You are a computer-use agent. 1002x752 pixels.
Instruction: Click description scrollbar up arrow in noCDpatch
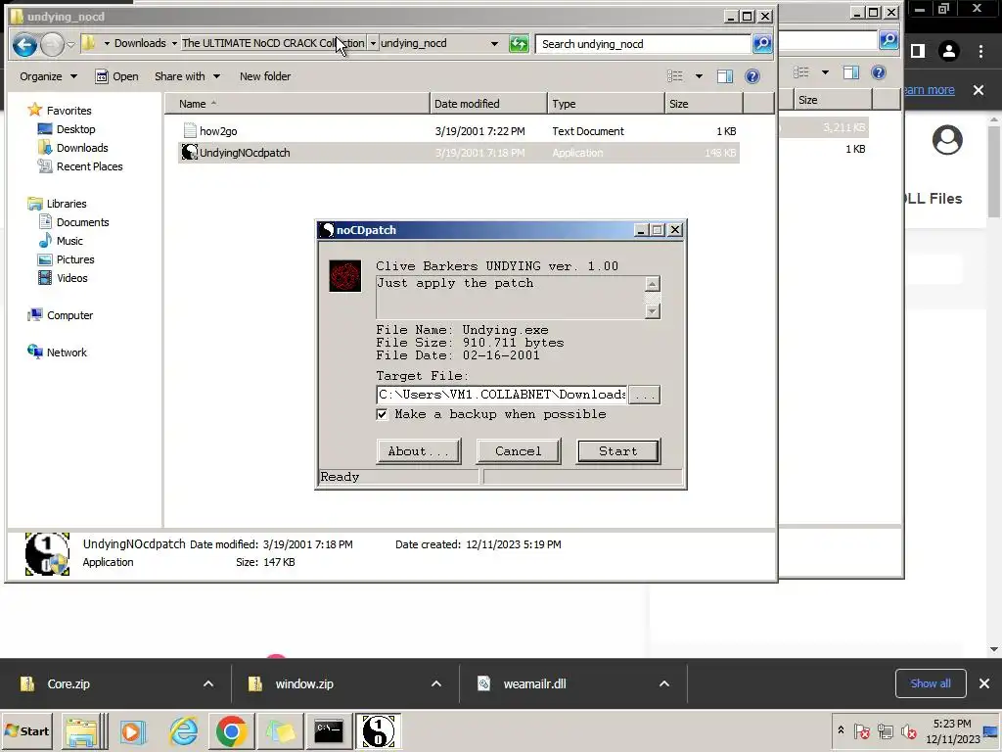click(x=652, y=284)
